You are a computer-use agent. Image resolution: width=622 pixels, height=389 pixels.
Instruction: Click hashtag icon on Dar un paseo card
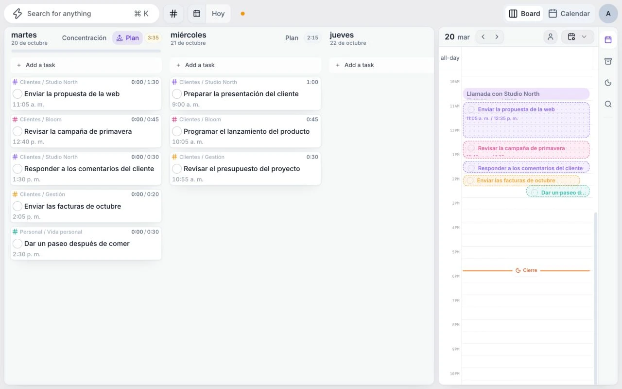tap(15, 232)
